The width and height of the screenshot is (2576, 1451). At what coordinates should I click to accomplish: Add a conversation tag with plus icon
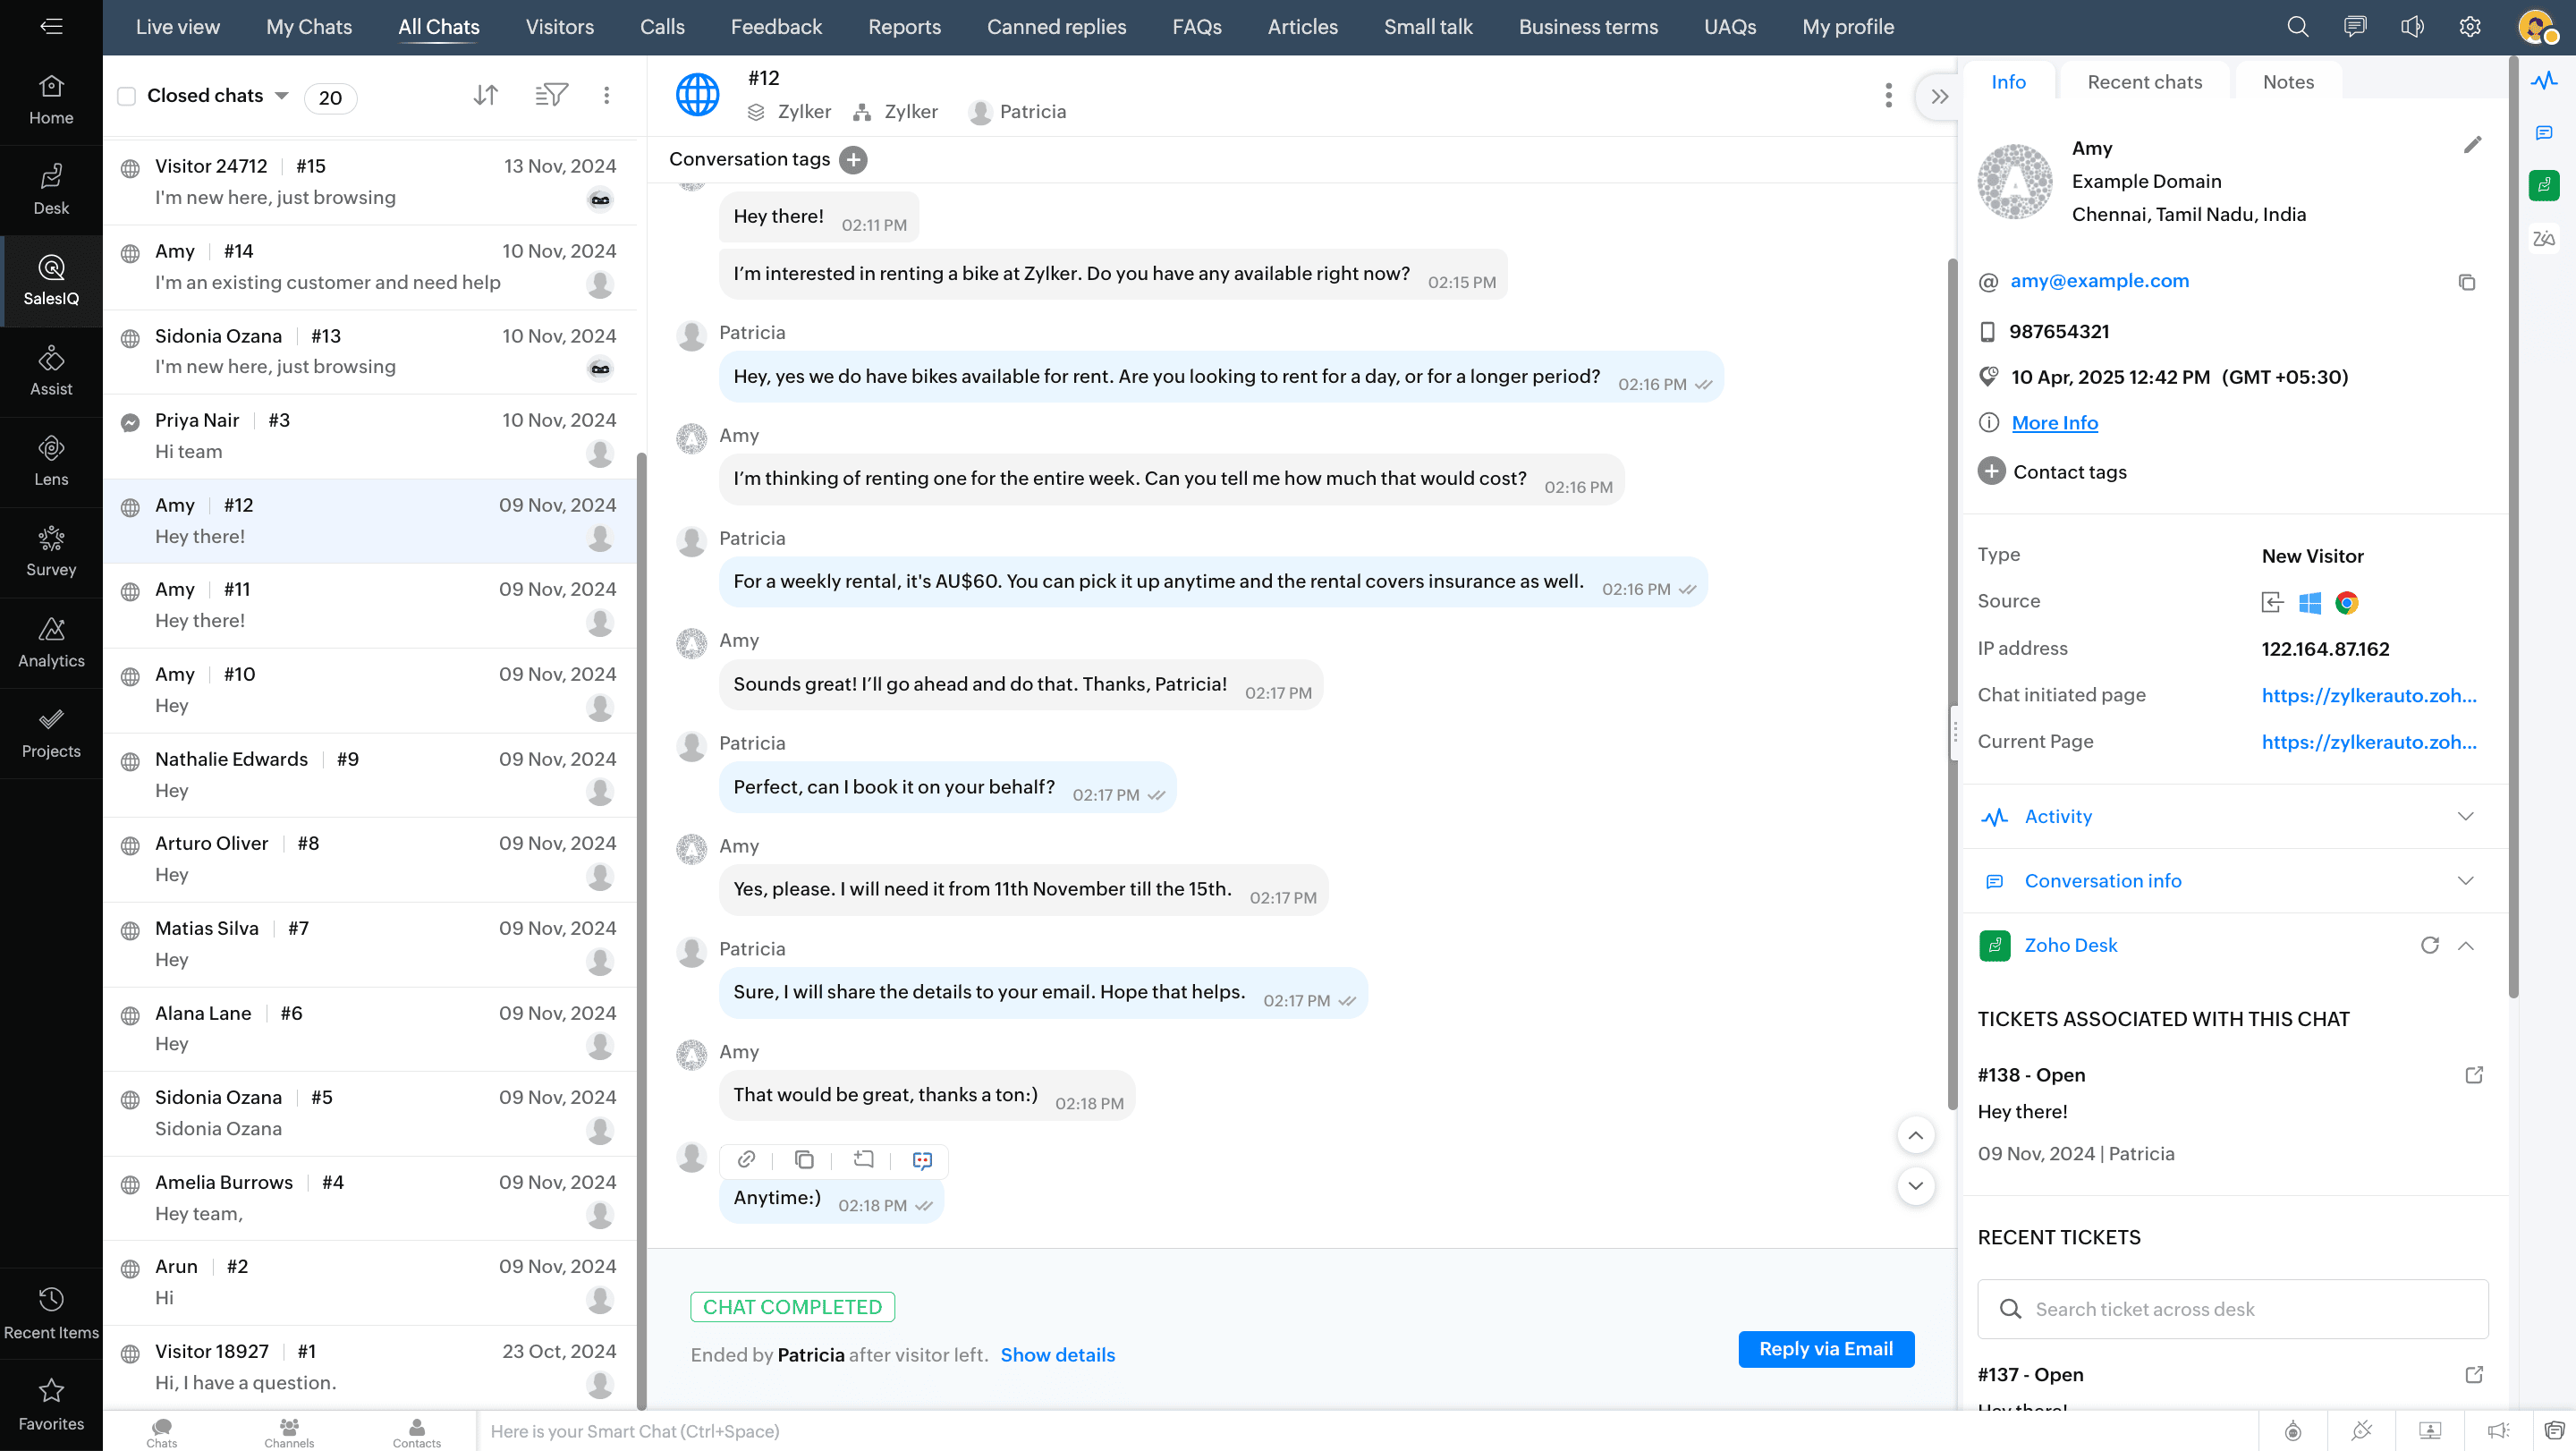click(853, 160)
